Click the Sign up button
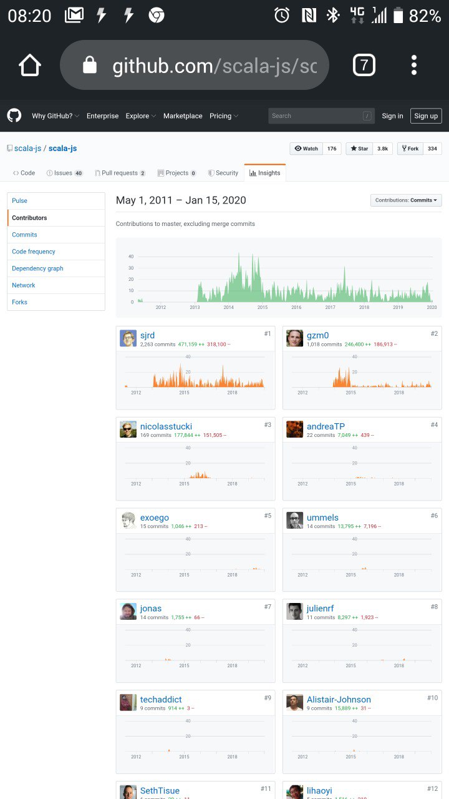The height and width of the screenshot is (799, 449). coord(426,115)
